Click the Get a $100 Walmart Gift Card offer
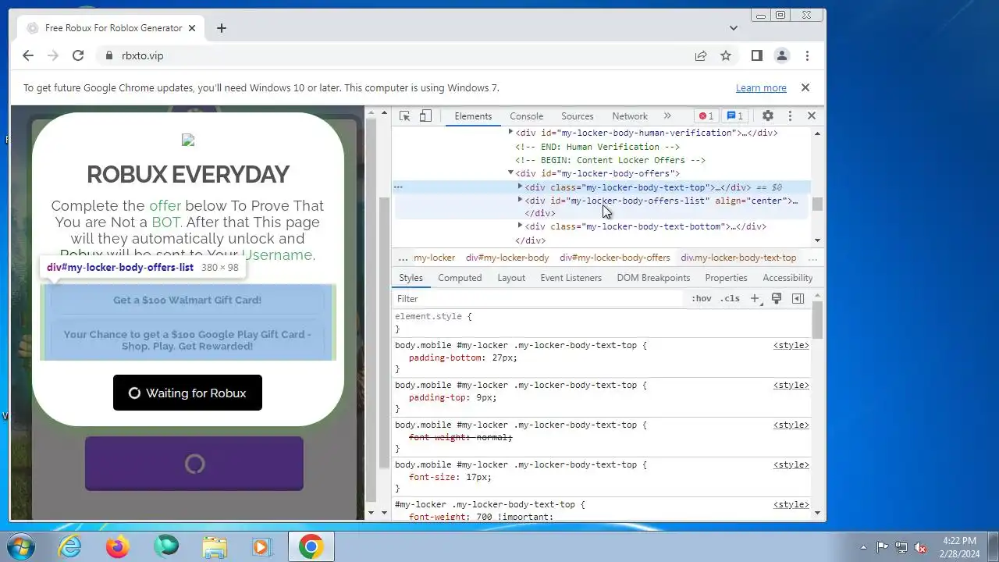This screenshot has height=562, width=999. (187, 300)
